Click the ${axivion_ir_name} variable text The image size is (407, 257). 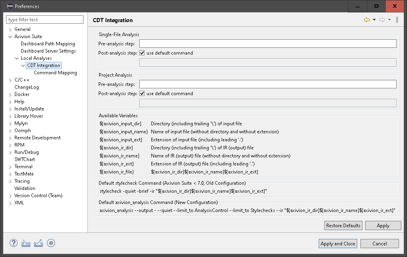click(119, 156)
